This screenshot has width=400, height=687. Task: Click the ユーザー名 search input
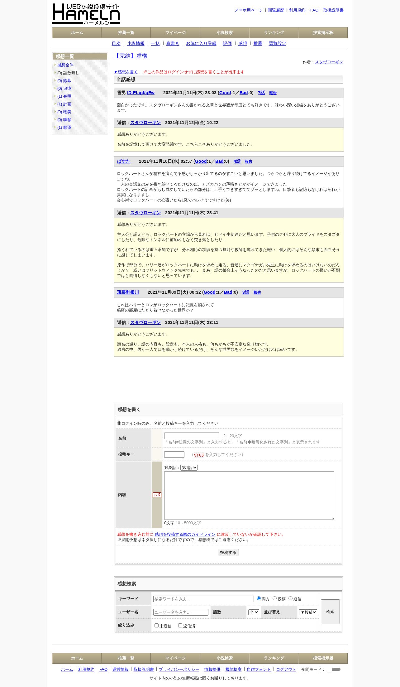click(x=181, y=612)
